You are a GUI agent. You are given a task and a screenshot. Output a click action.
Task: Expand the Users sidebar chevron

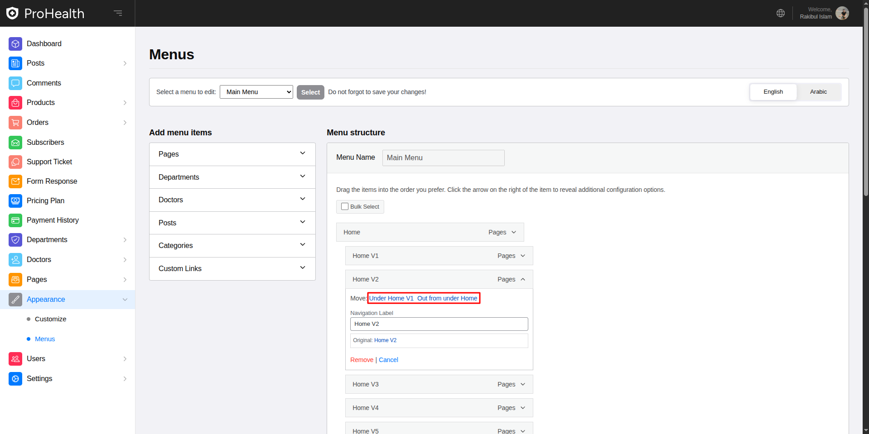125,359
